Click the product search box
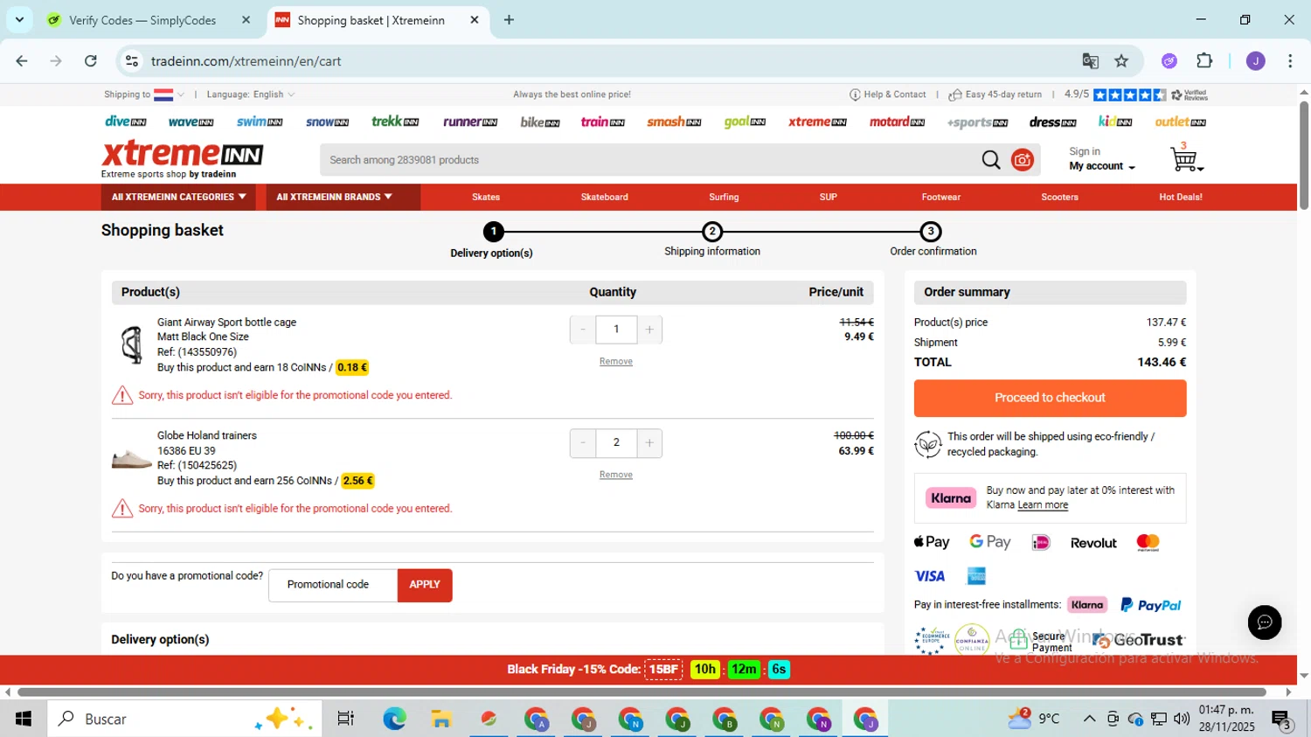The width and height of the screenshot is (1311, 737). click(649, 160)
